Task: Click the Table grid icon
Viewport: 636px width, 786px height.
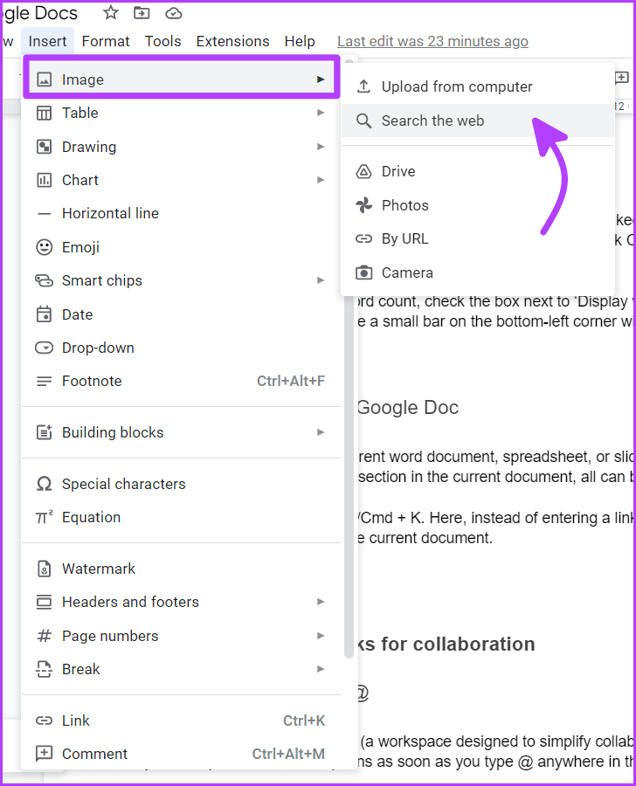Action: 45,114
